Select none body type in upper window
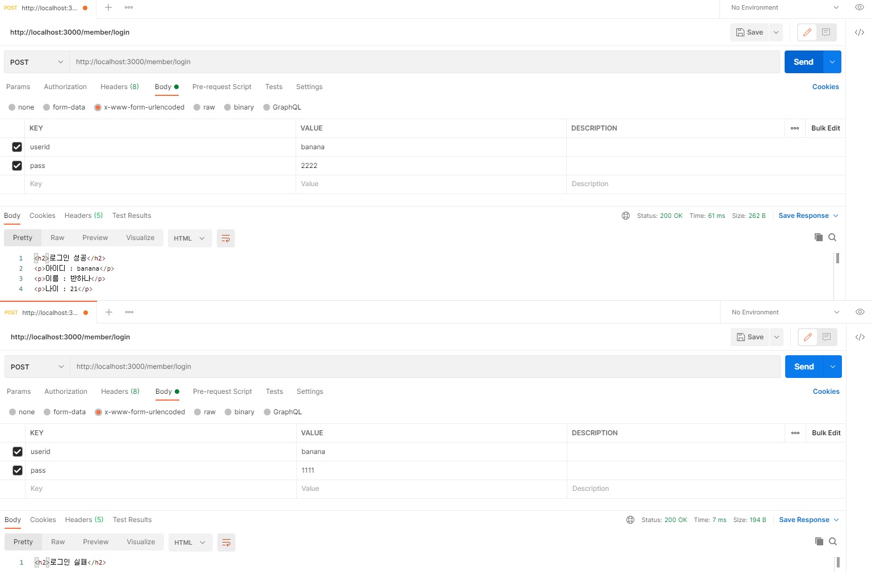Image resolution: width=872 pixels, height=572 pixels. click(21, 107)
